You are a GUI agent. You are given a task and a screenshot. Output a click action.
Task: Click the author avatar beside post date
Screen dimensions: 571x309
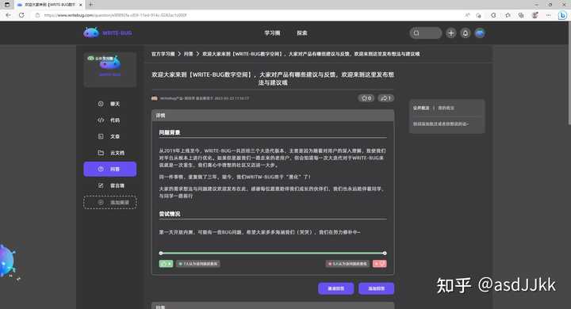coord(155,98)
